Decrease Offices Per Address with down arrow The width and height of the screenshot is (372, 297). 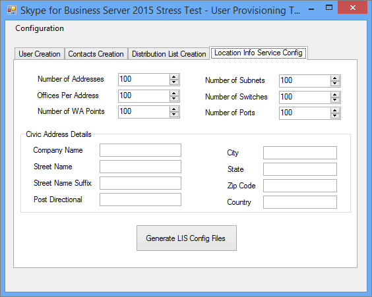click(x=174, y=99)
